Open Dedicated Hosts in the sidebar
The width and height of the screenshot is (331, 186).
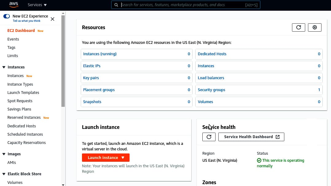[x=21, y=126]
